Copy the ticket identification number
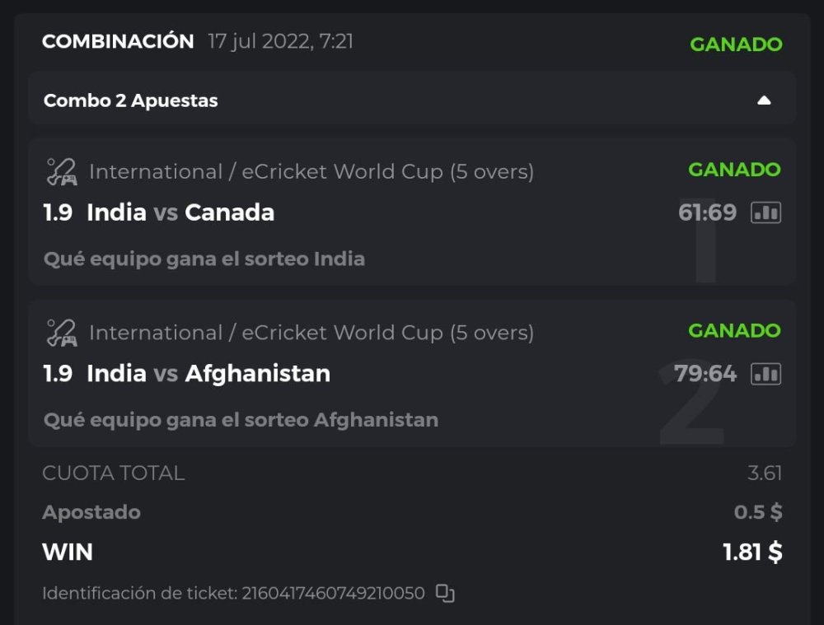The width and height of the screenshot is (824, 625). click(x=445, y=593)
